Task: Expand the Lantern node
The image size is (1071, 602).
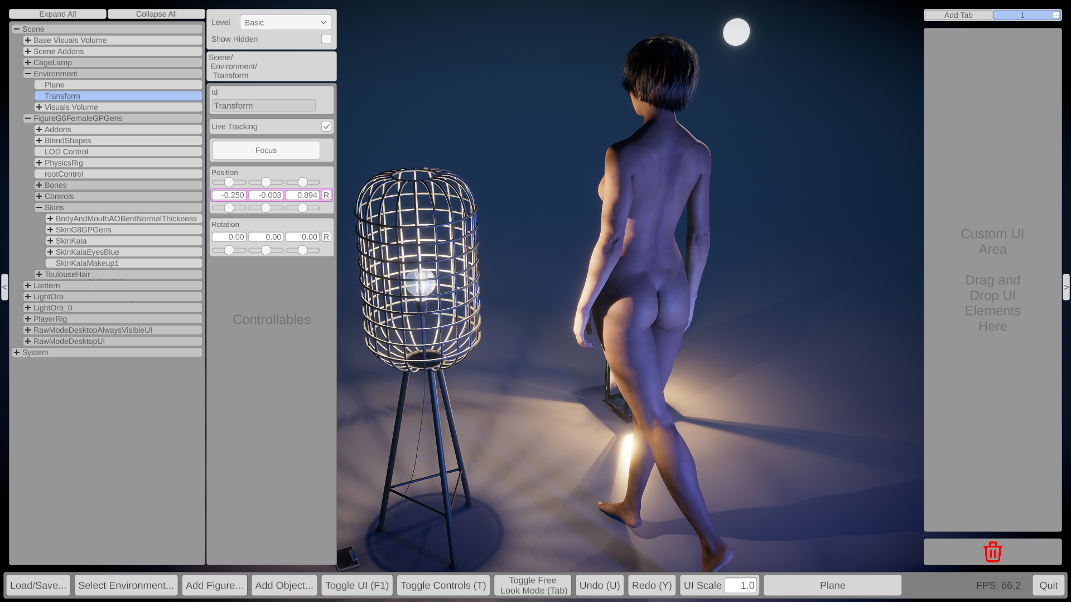Action: pos(28,285)
